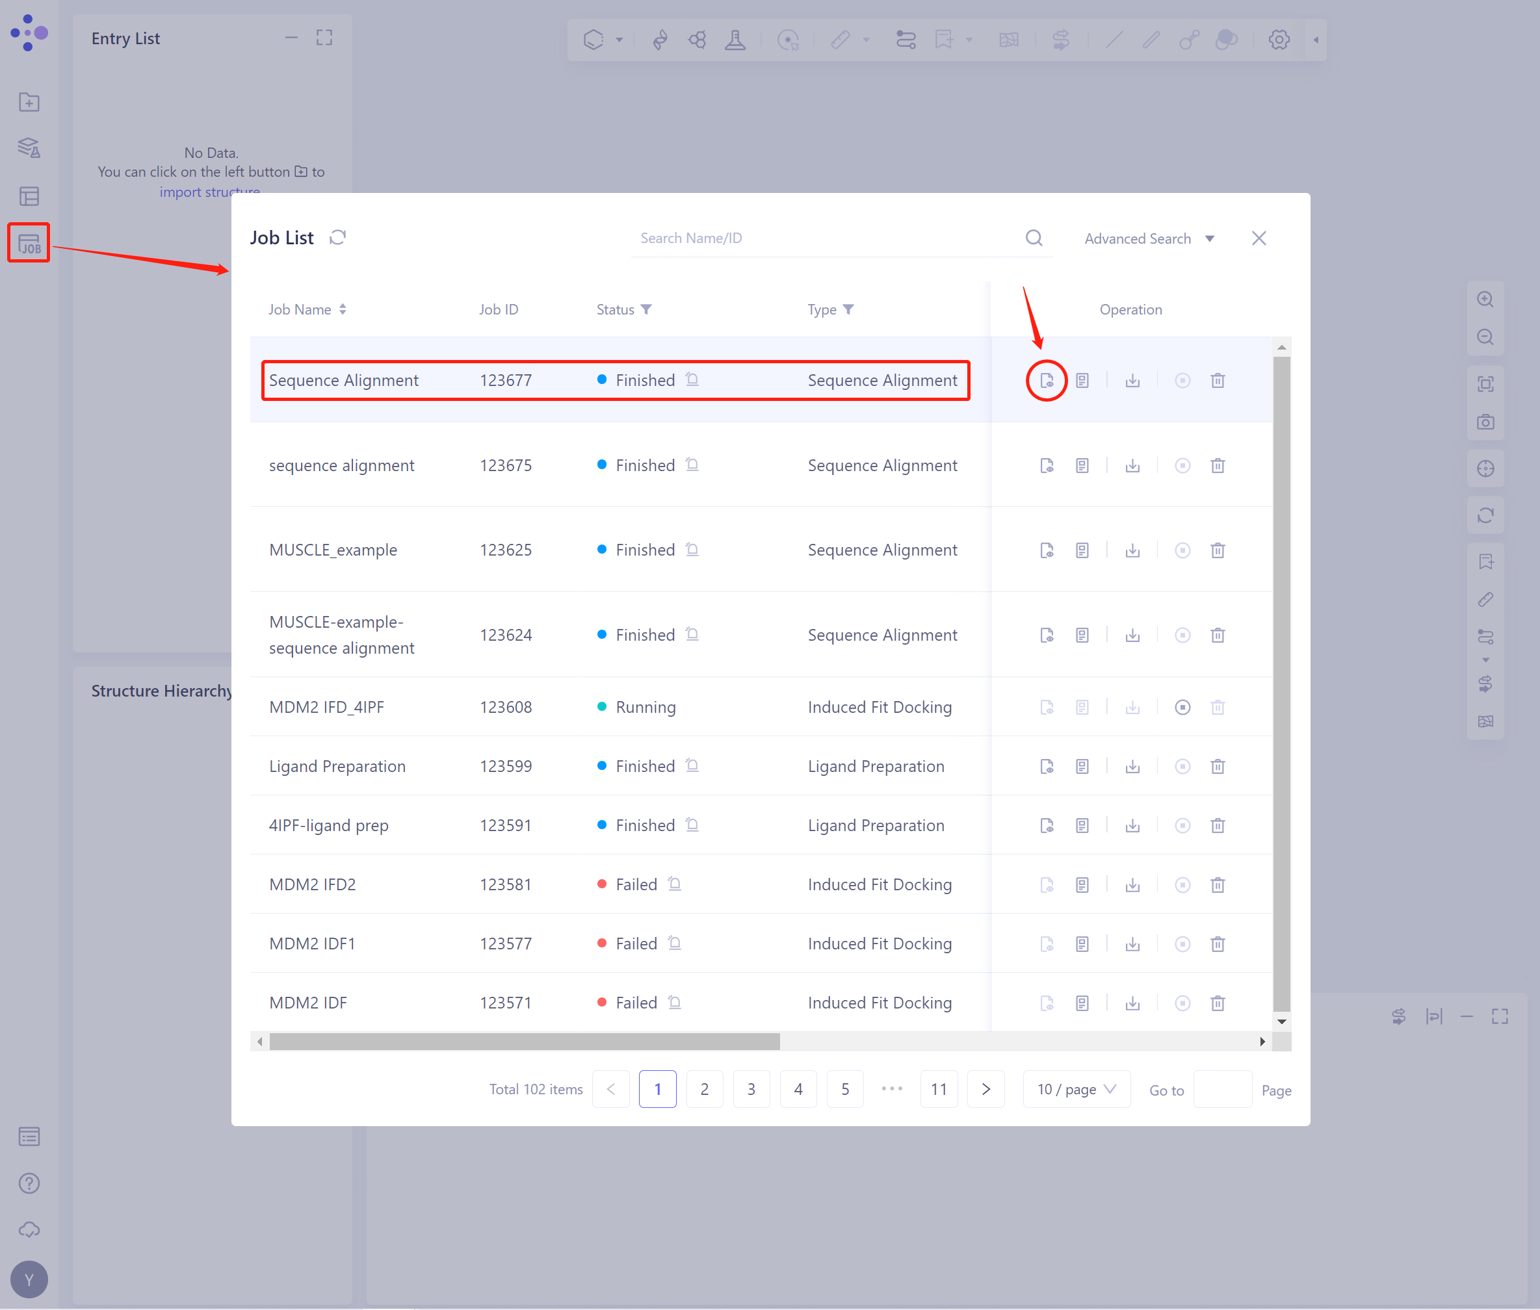Viewport: 1540px width, 1310px height.
Task: Open the Job list sidebar icon
Action: [x=29, y=243]
